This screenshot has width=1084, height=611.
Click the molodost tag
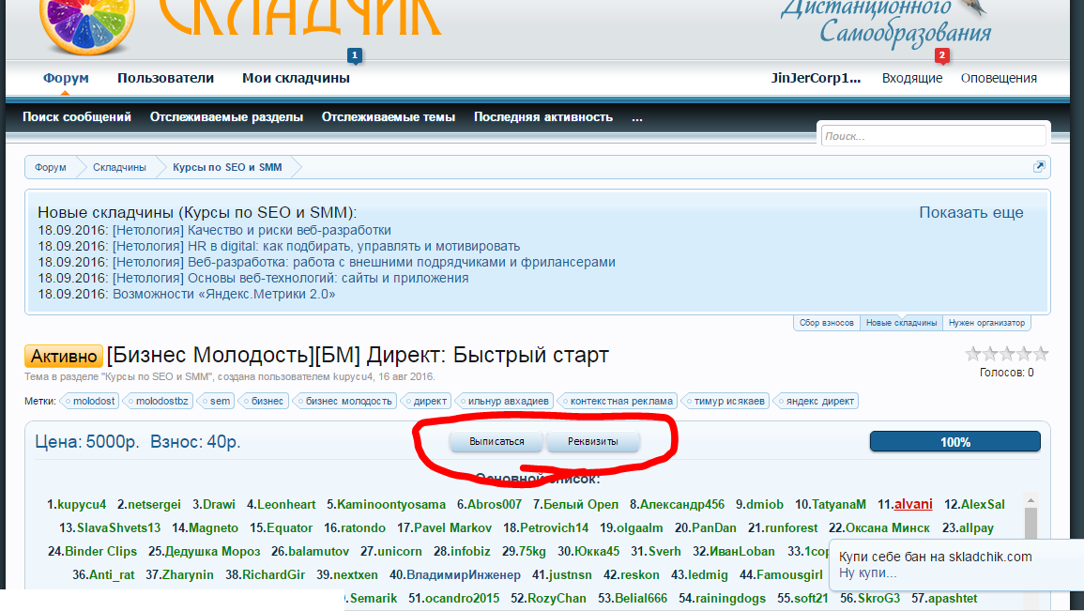point(89,401)
